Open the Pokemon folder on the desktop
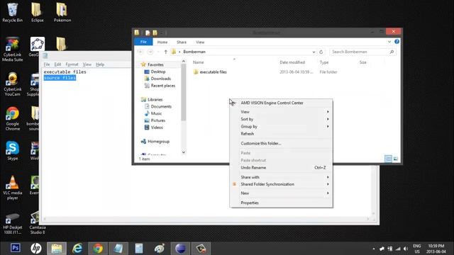Viewport: 454px width, 255px height. pos(62,12)
